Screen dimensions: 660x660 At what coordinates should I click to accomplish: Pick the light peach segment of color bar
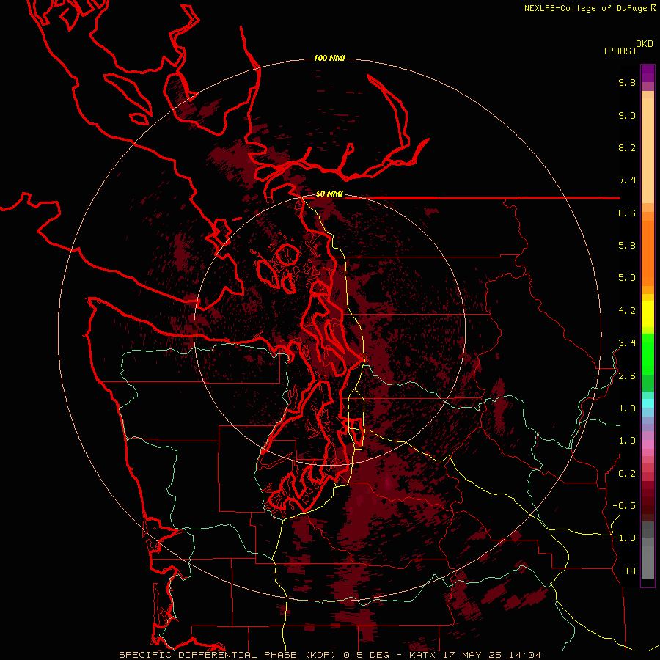pos(648,150)
